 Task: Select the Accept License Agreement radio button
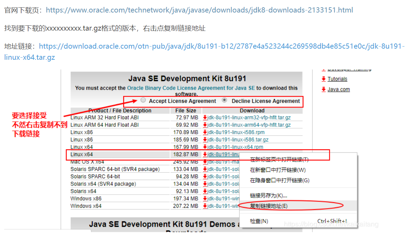(x=143, y=101)
